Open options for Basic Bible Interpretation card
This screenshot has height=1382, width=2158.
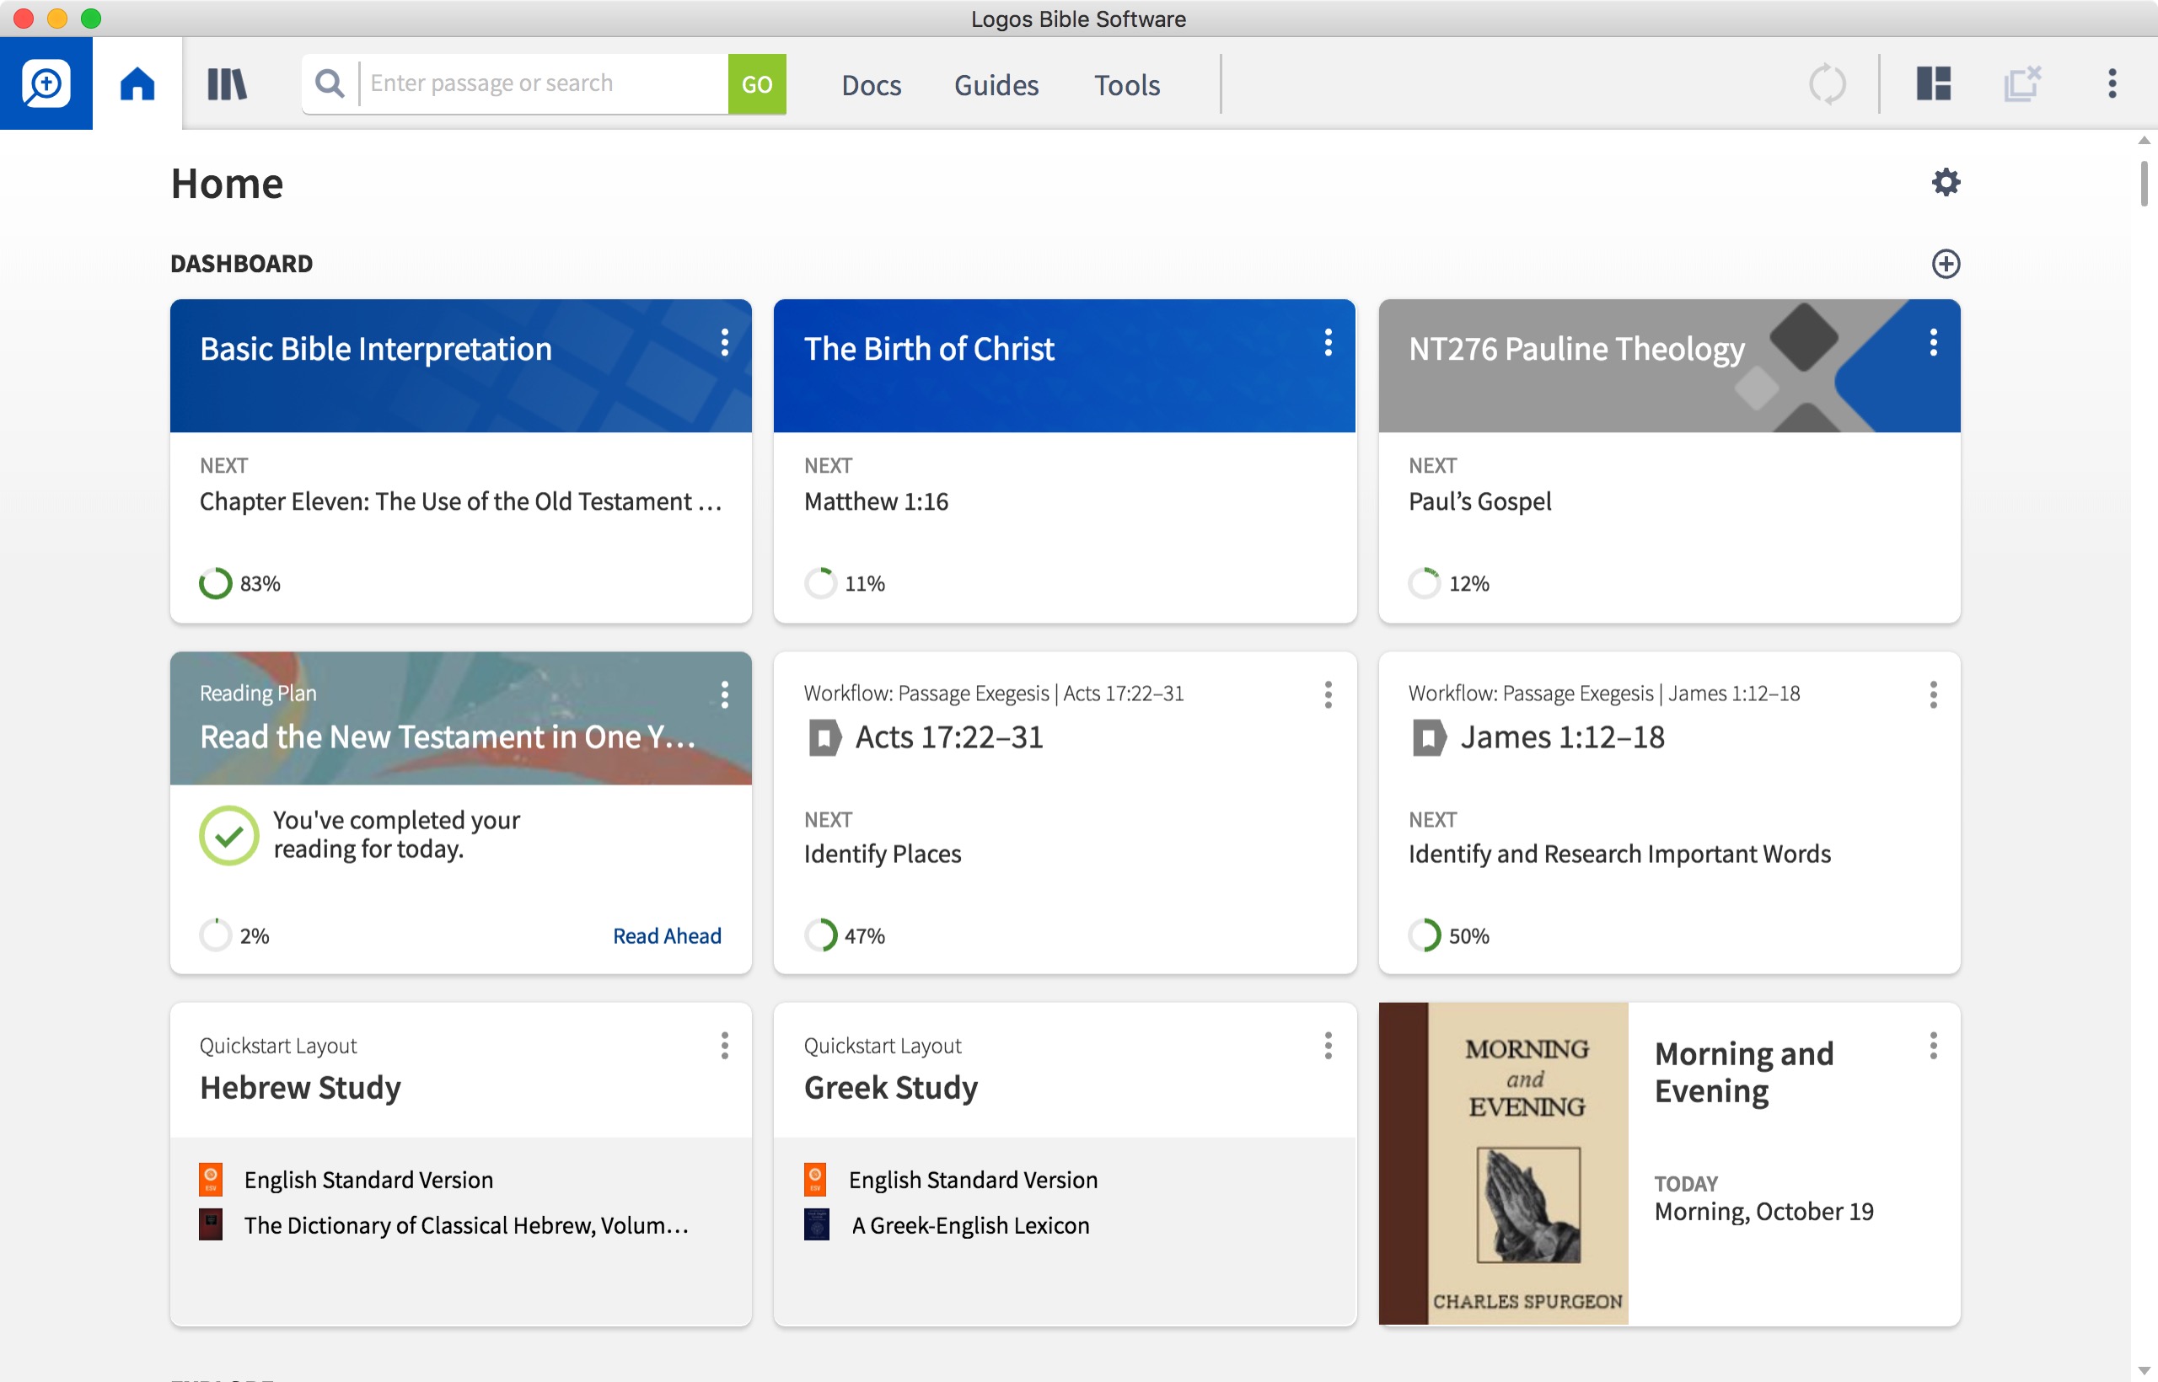coord(724,342)
